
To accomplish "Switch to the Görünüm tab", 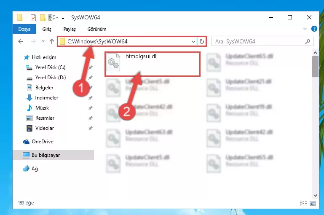I will pos(97,29).
